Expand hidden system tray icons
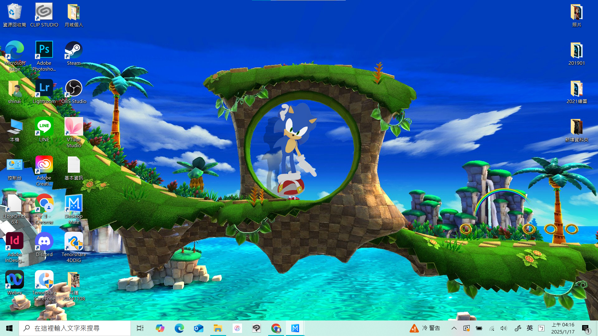 [454, 328]
